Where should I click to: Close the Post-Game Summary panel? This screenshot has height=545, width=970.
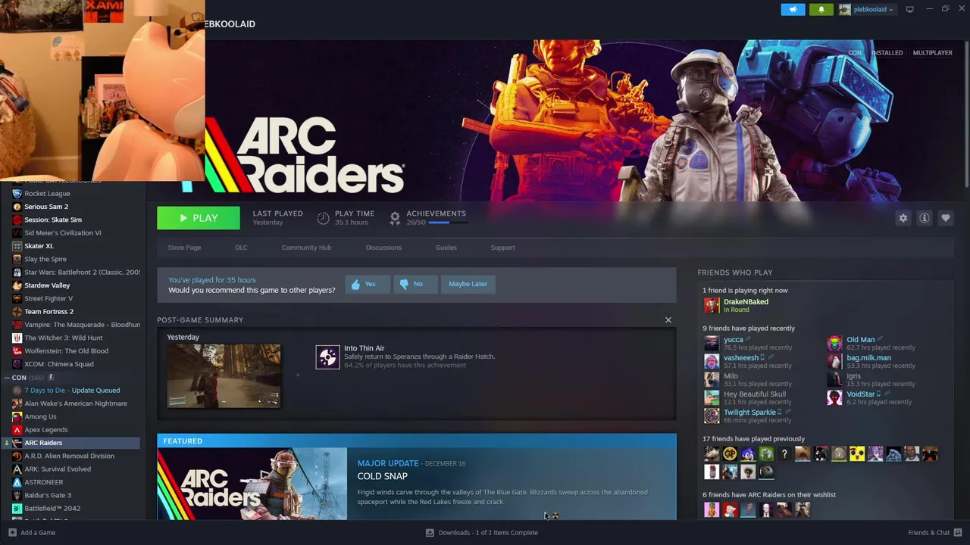pyautogui.click(x=668, y=320)
